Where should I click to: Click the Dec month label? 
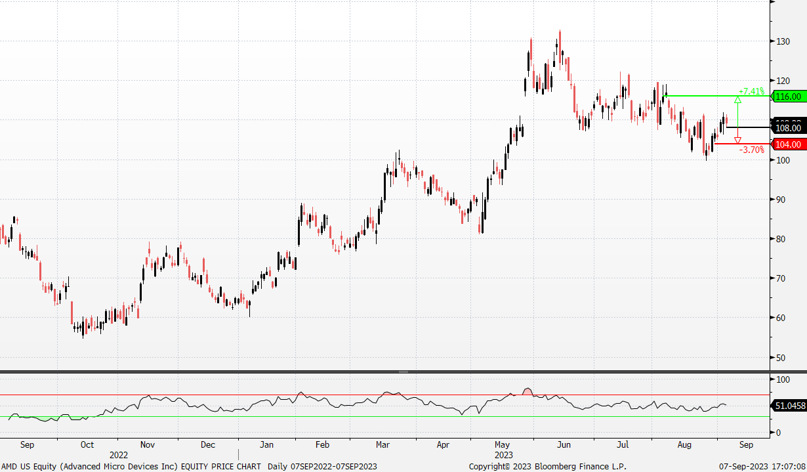(x=208, y=444)
